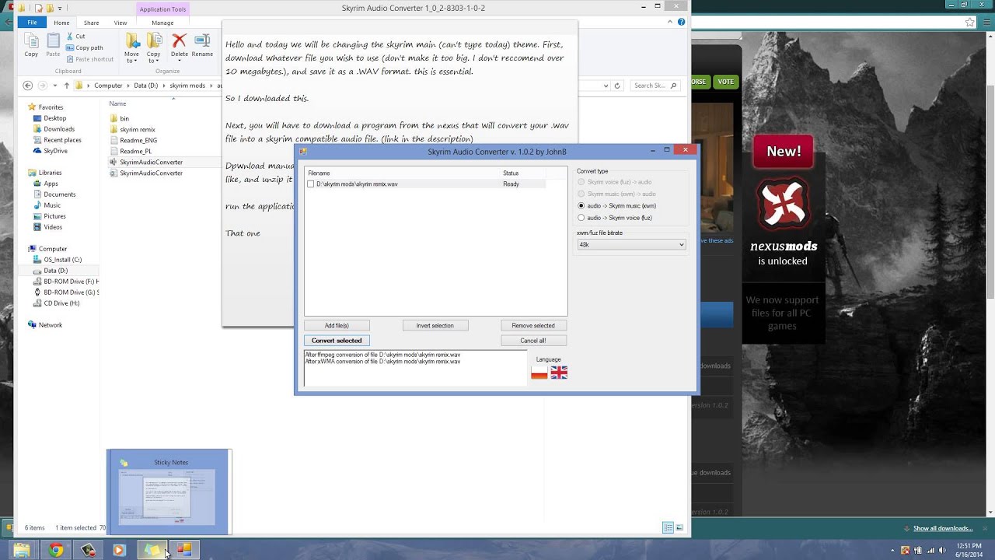Click the Up one level arrow
The image size is (995, 560).
[67, 86]
